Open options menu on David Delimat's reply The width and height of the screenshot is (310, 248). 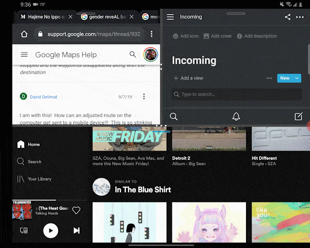tap(144, 97)
